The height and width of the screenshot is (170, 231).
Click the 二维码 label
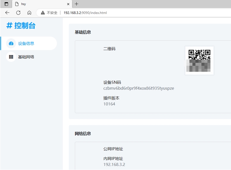109,49
